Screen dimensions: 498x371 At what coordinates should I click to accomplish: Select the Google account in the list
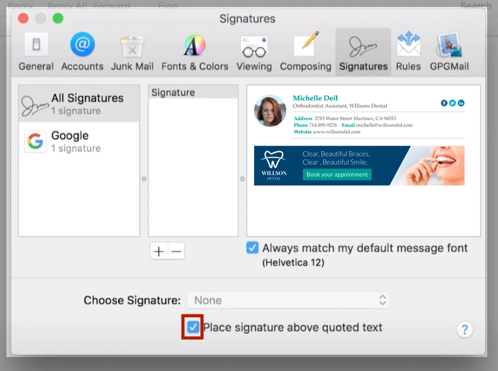(79, 141)
